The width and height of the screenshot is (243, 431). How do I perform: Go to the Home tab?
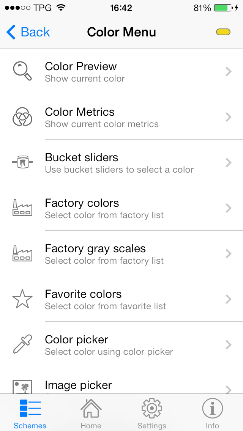91,414
